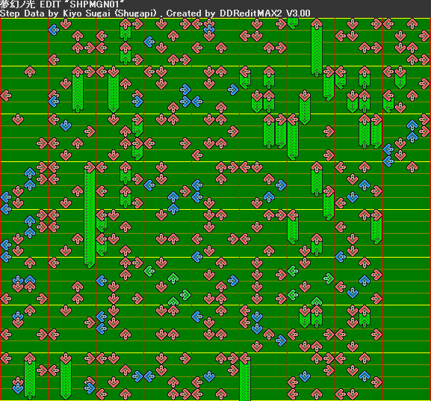This screenshot has height=401, width=431.
Task: Click the author name Kiyo Sugai (Shugapi)
Action: coord(111,13)
